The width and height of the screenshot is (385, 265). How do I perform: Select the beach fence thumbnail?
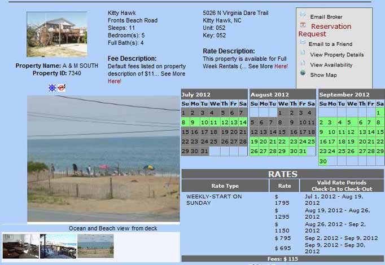[x=95, y=246]
